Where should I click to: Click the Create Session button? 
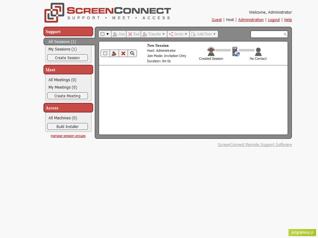click(67, 58)
